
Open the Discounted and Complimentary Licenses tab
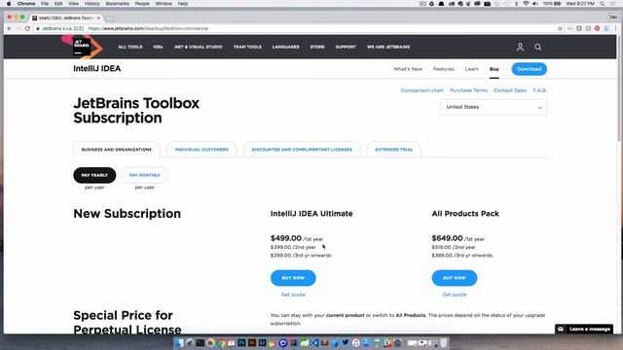[x=302, y=150]
